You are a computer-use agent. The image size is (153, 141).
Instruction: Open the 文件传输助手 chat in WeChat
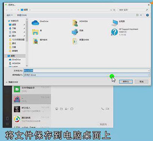coord(31,89)
